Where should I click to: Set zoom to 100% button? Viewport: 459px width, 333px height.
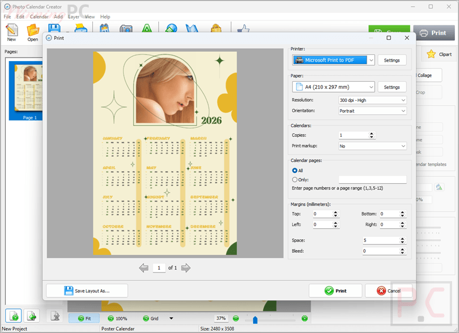pos(117,319)
